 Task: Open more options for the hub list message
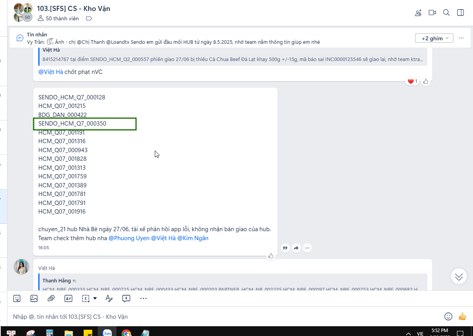point(307,248)
